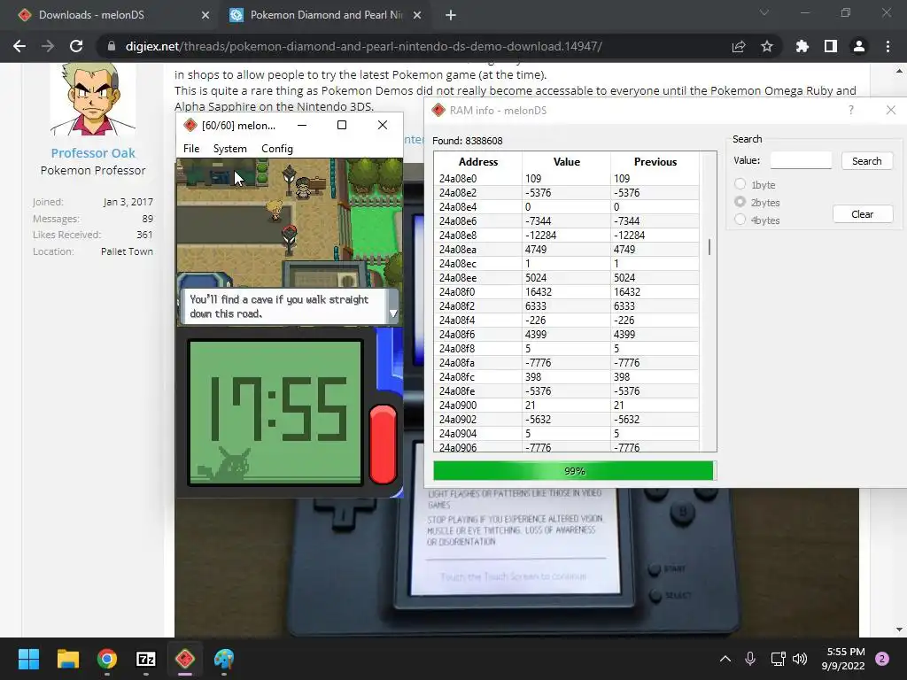907x680 pixels.
Task: Switch to Pokemon Diamond and Pearl tab
Action: [326, 15]
